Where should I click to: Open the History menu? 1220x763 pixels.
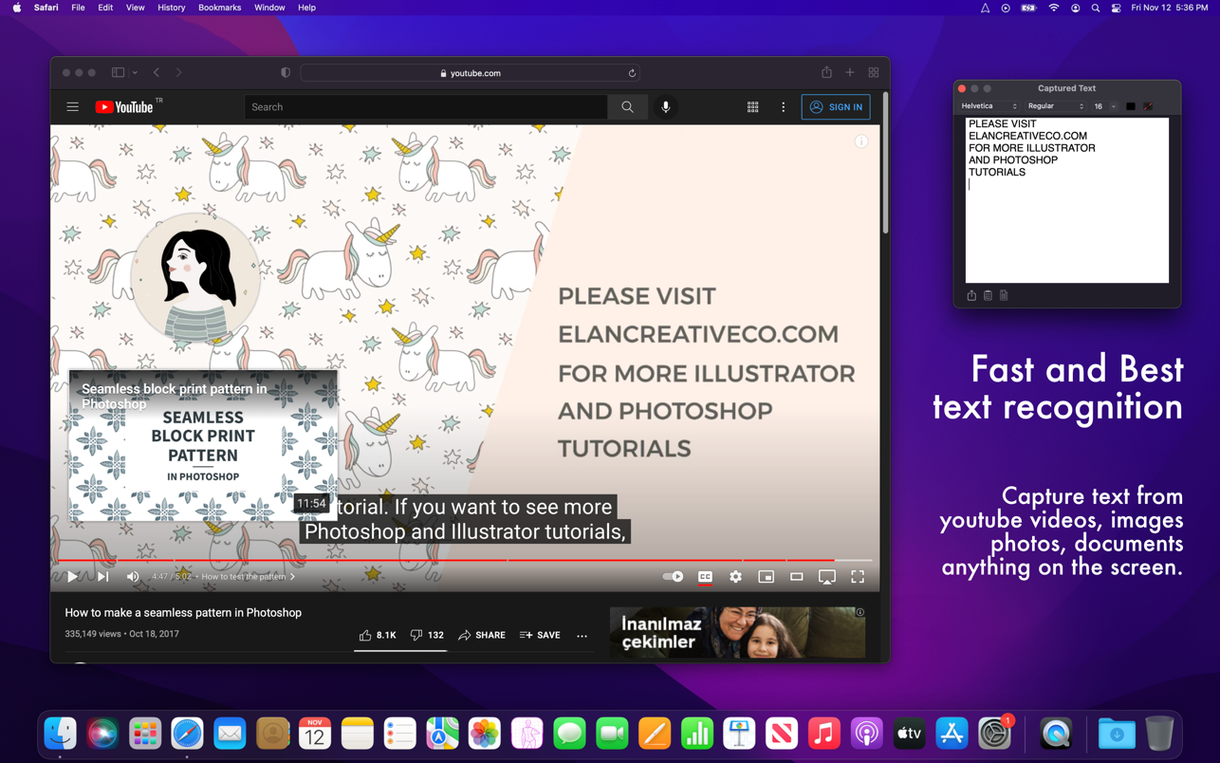[171, 8]
